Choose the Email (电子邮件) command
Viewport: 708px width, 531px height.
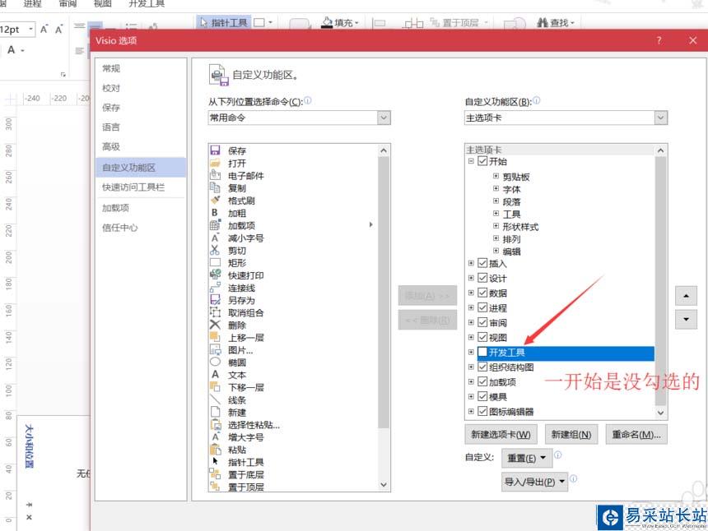[x=245, y=176]
